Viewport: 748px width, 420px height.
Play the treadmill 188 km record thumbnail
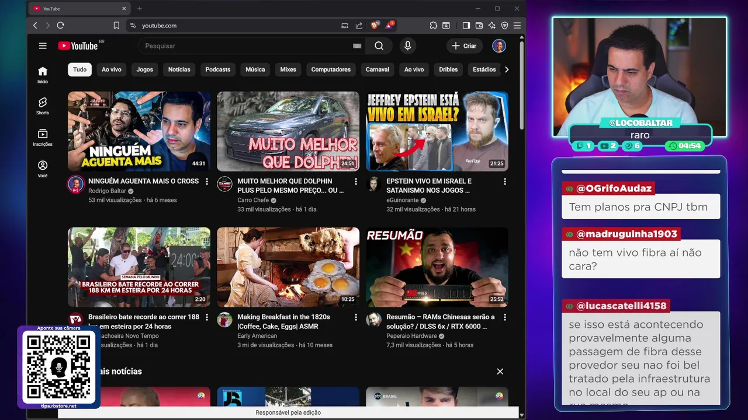click(x=139, y=267)
